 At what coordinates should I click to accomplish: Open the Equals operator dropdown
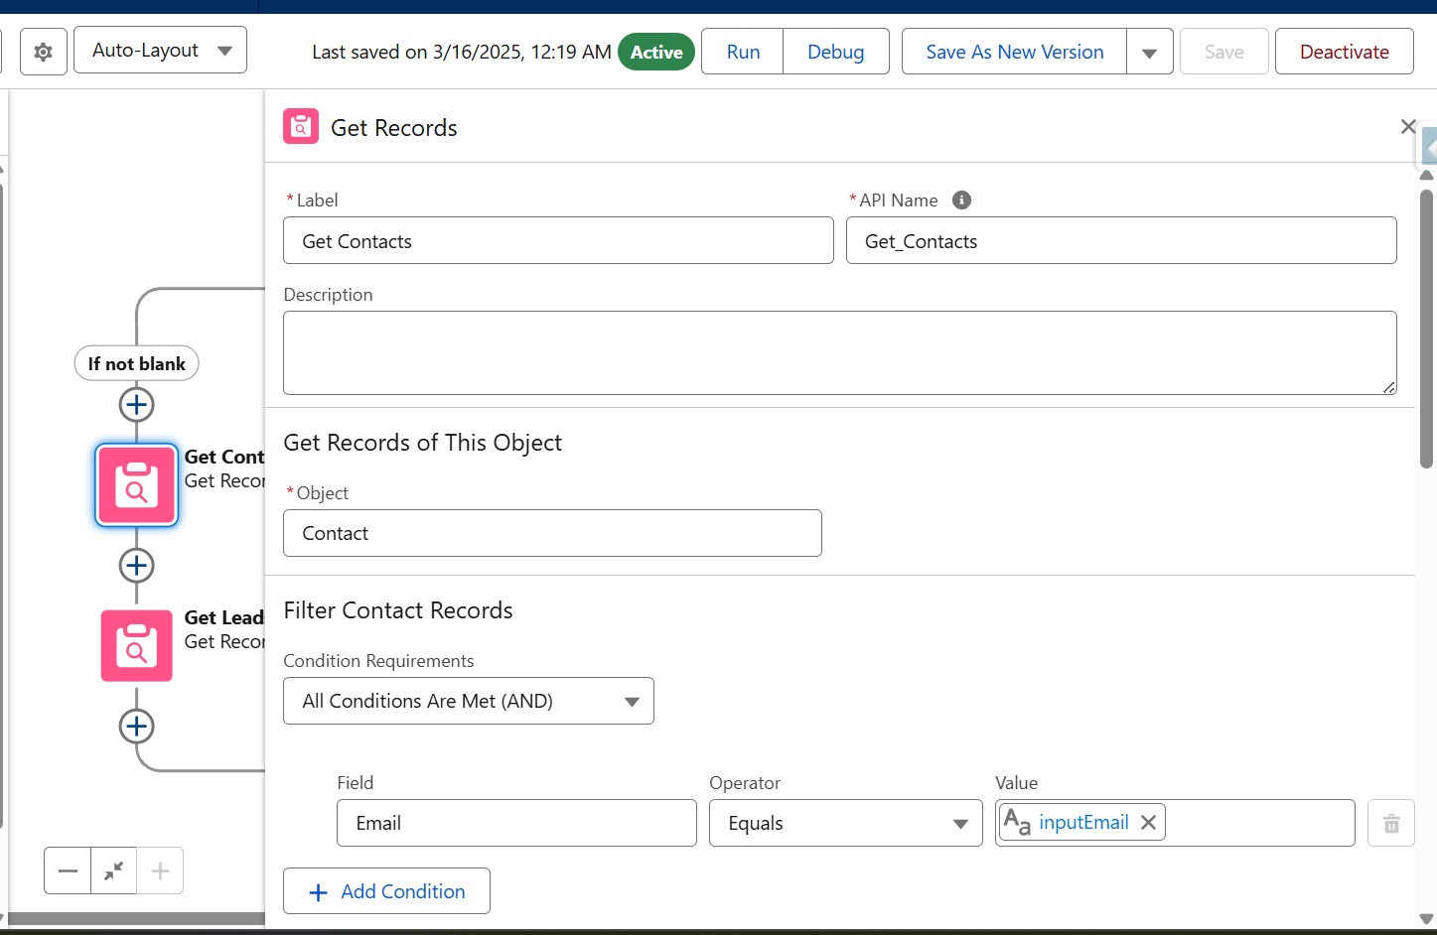pos(846,823)
